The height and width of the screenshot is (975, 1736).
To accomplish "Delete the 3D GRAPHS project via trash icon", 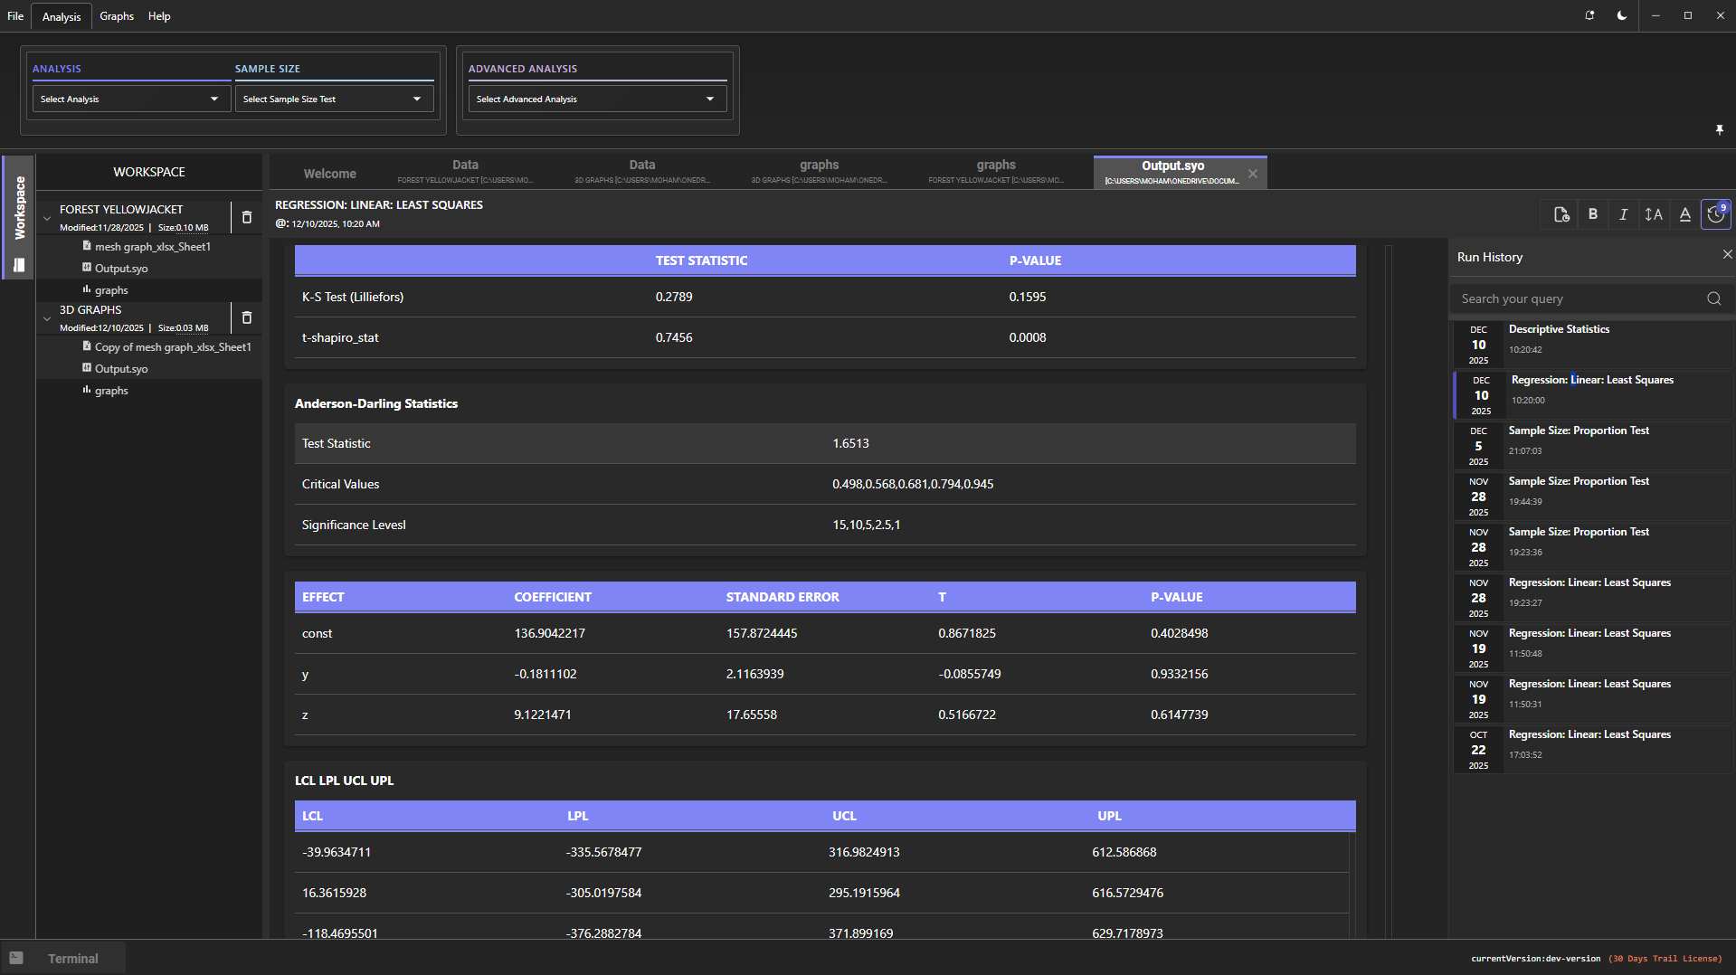I will coord(247,317).
